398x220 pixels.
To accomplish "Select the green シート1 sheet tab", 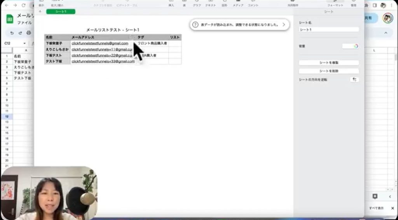I will point(61,12).
